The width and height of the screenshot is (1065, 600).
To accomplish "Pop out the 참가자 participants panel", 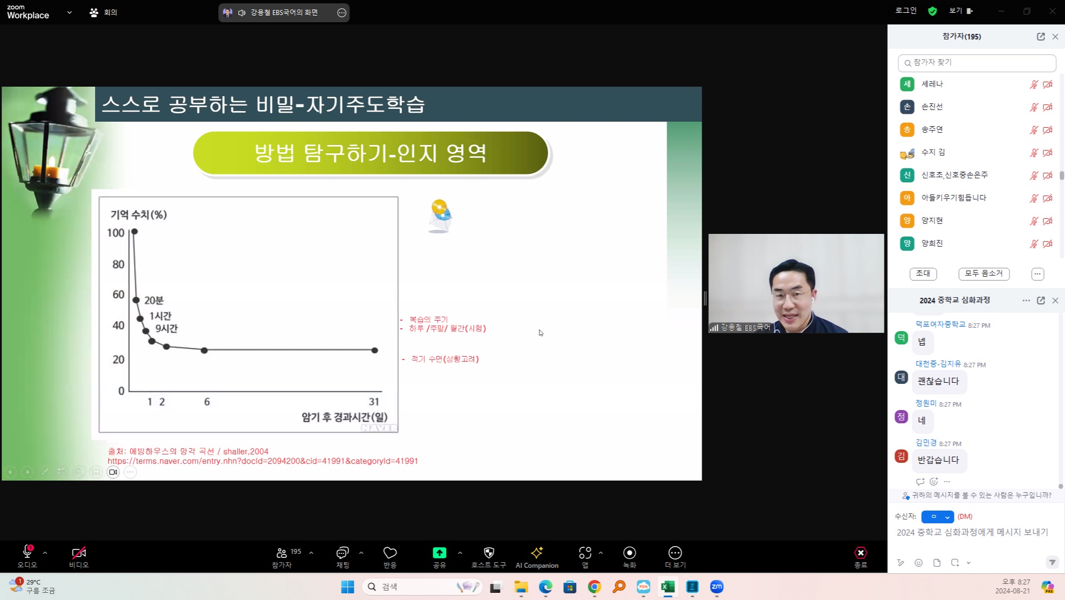I will (x=1041, y=37).
